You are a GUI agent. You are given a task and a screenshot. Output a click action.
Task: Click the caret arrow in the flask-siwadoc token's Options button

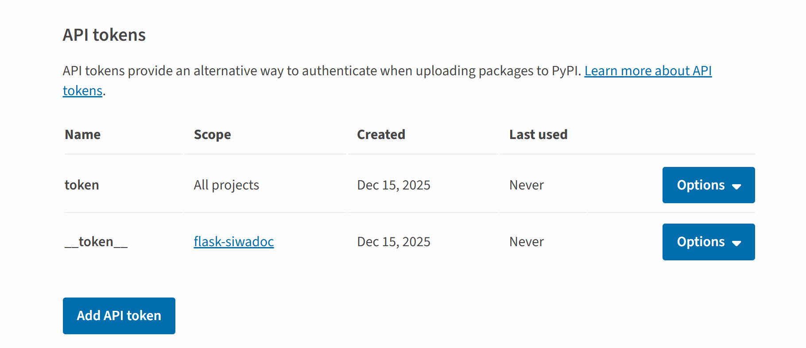(x=736, y=243)
